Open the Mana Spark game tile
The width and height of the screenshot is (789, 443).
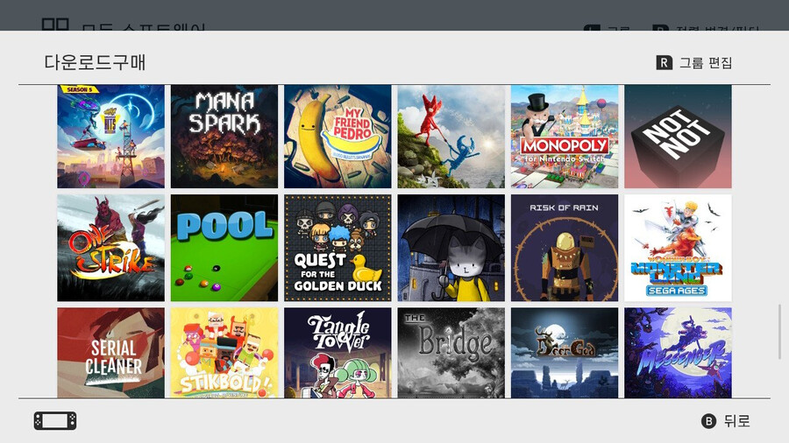(224, 136)
